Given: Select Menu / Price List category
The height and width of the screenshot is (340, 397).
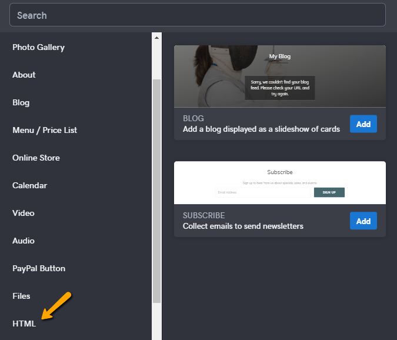Looking at the screenshot, I should tap(45, 130).
